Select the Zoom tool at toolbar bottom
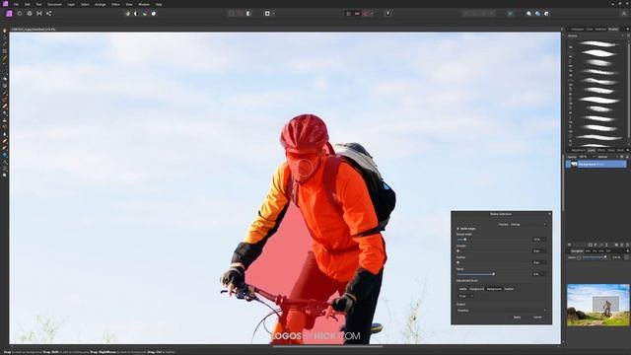The image size is (631, 355). (x=5, y=176)
